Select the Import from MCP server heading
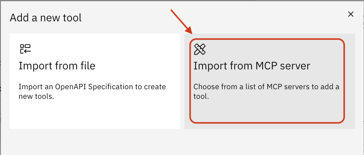 [x=252, y=66]
